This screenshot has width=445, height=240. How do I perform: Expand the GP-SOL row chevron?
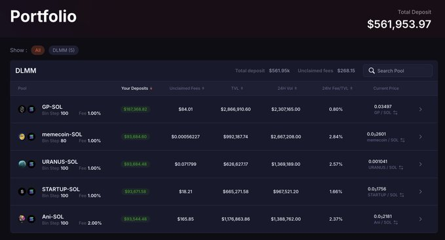click(421, 110)
